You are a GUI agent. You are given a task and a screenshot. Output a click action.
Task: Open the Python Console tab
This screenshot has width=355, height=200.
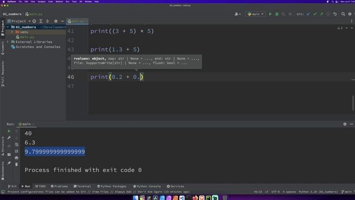click(147, 187)
